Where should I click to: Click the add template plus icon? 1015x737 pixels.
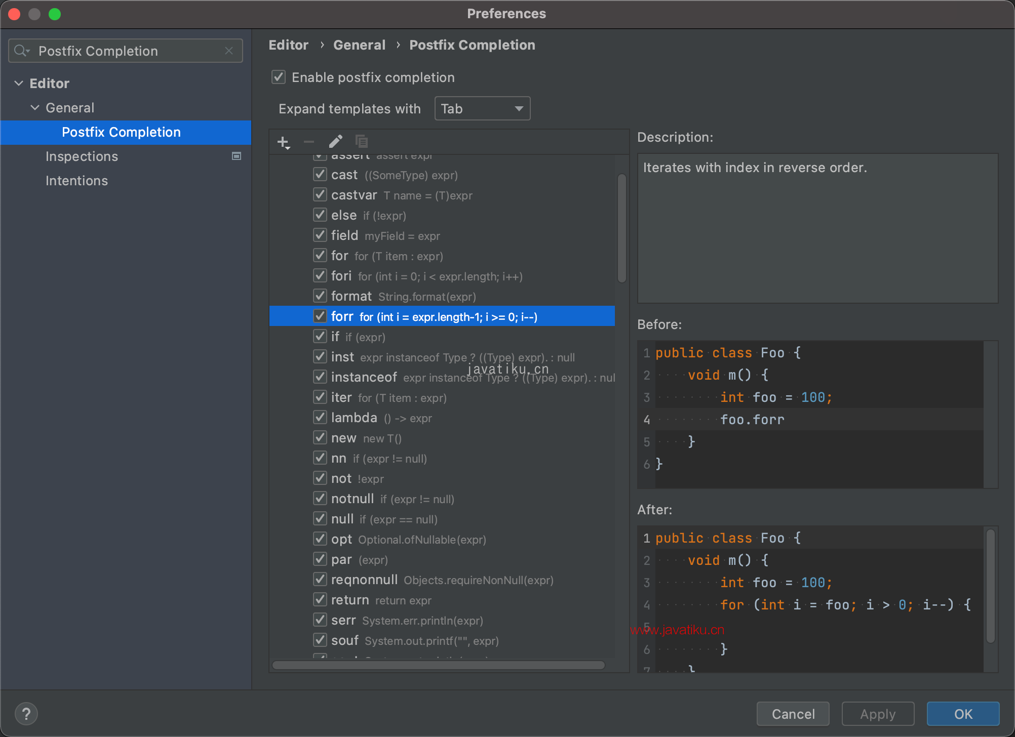coord(284,142)
